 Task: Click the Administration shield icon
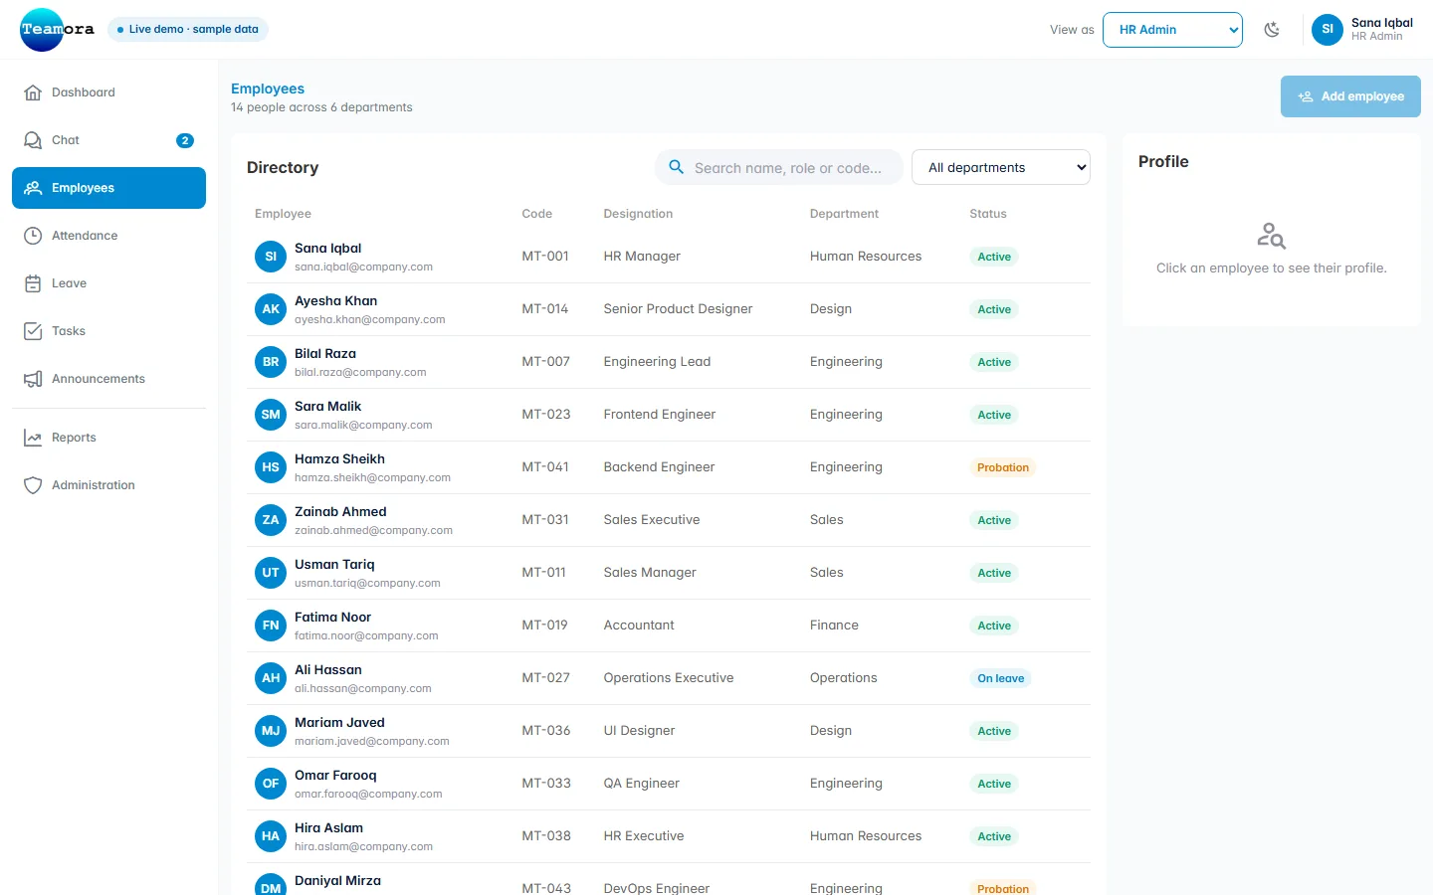tap(33, 485)
